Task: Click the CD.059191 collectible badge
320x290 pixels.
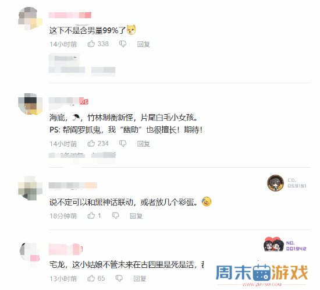Action: pyautogui.click(x=286, y=183)
